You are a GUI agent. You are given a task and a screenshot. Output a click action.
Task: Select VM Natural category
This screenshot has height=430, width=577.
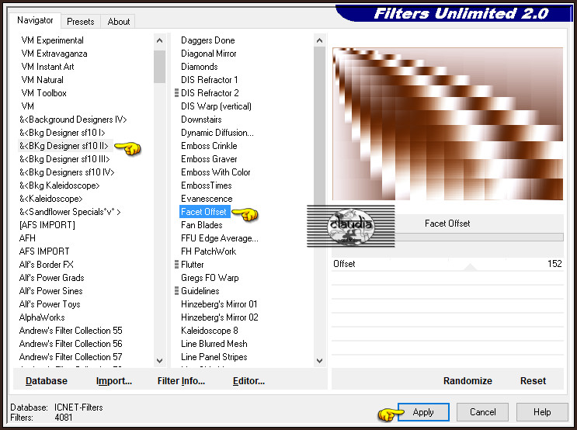(x=42, y=80)
